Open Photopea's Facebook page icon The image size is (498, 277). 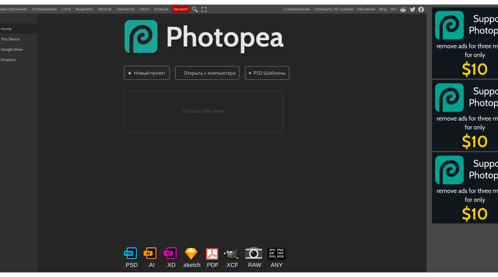(x=421, y=9)
